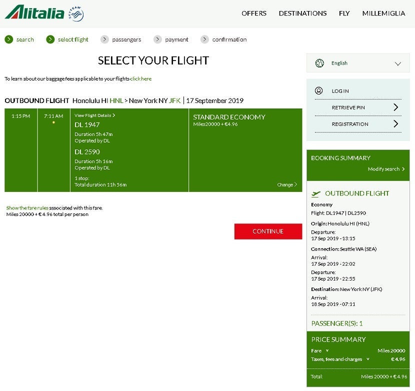Click the passengers step arrow icon
Image resolution: width=415 pixels, height=391 pixels.
pos(104,39)
